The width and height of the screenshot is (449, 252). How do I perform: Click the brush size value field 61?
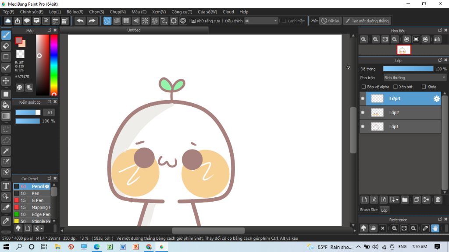pos(49,112)
